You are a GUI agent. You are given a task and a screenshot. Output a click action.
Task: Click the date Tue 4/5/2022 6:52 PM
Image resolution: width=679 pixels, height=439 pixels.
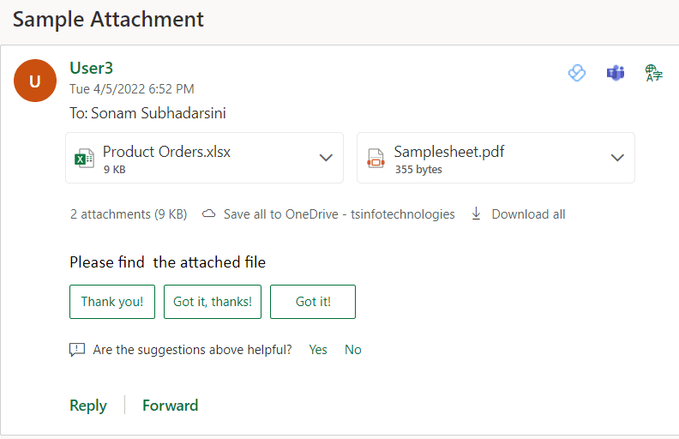click(132, 89)
